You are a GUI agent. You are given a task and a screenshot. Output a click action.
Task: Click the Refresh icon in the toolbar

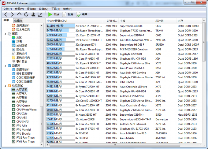tap(26, 14)
